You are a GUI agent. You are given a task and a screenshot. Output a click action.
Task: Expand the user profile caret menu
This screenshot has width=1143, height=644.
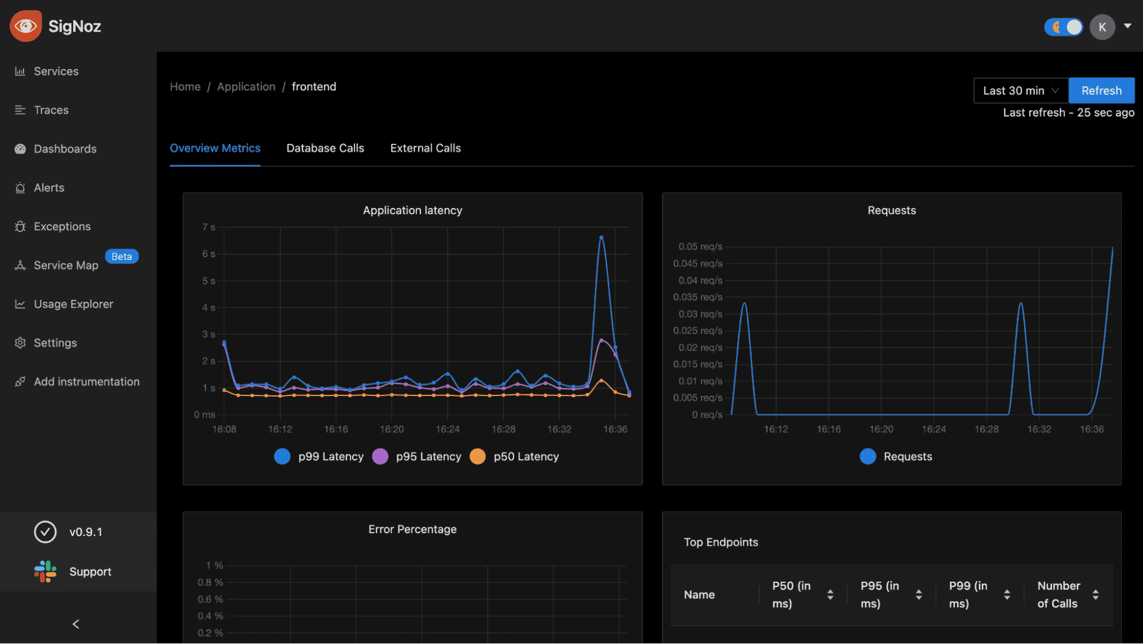click(x=1127, y=26)
